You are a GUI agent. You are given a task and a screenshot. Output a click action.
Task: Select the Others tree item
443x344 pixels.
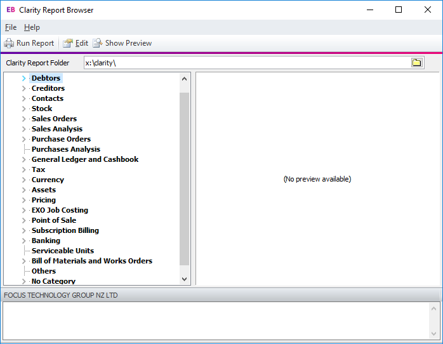pyautogui.click(x=44, y=271)
